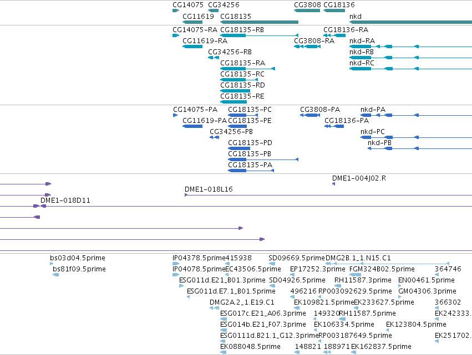Select the CG11619 gene label
The height and width of the screenshot is (355, 472).
(198, 16)
